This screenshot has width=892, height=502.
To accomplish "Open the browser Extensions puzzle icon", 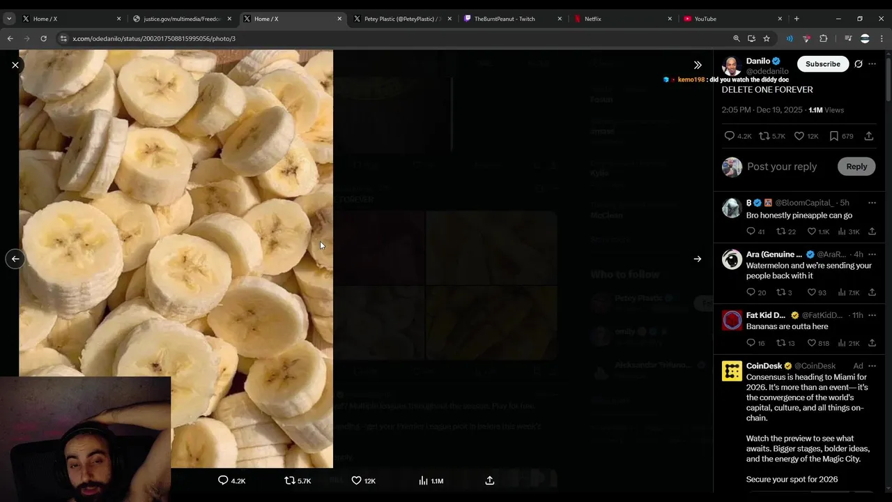I will (823, 38).
